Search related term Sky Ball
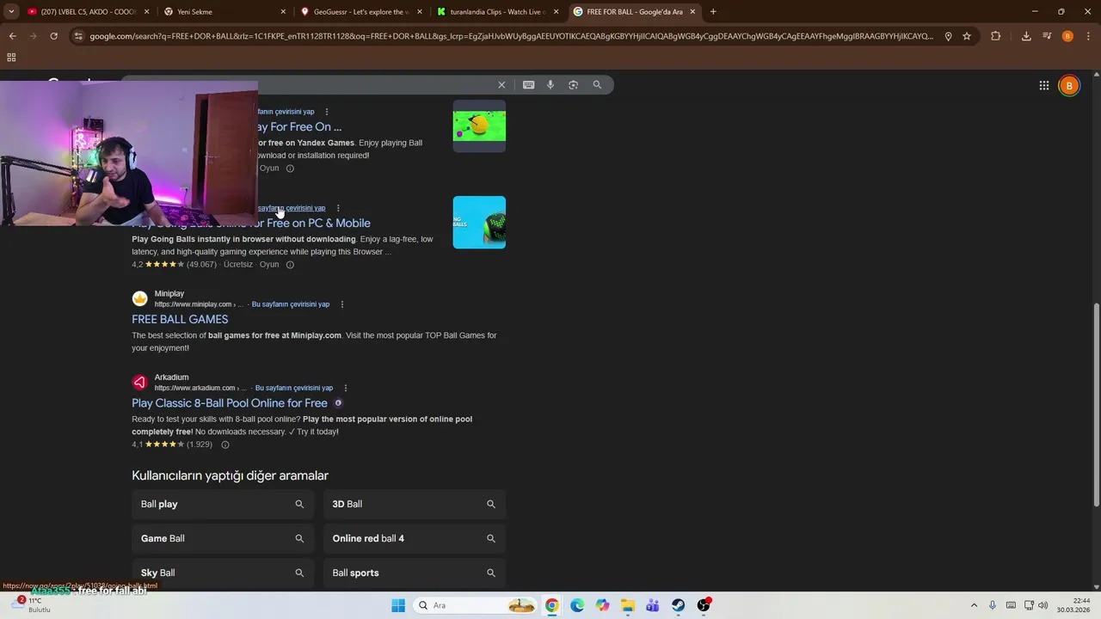The width and height of the screenshot is (1101, 619). point(223,573)
